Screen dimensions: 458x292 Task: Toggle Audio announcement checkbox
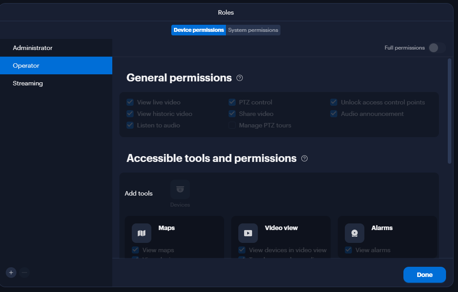point(334,114)
